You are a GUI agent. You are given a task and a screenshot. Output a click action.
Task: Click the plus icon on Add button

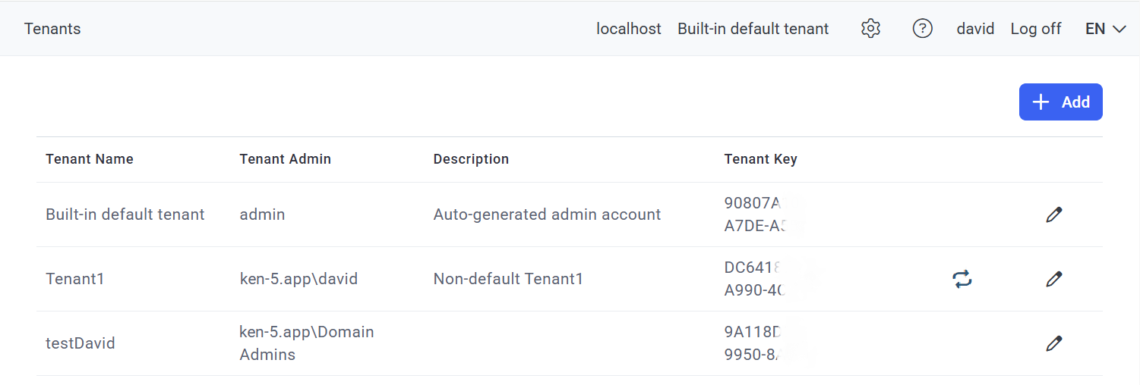coord(1041,102)
